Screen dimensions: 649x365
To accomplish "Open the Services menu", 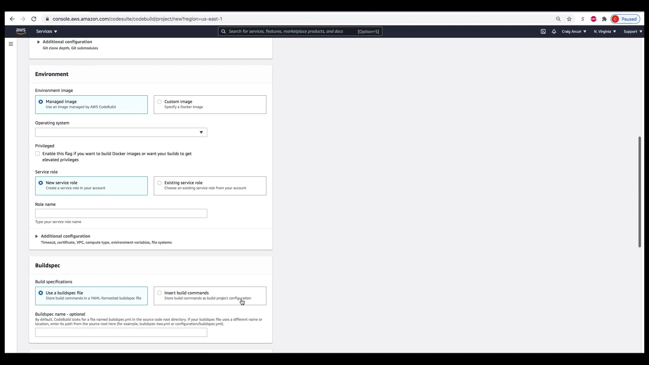I will coord(47,31).
